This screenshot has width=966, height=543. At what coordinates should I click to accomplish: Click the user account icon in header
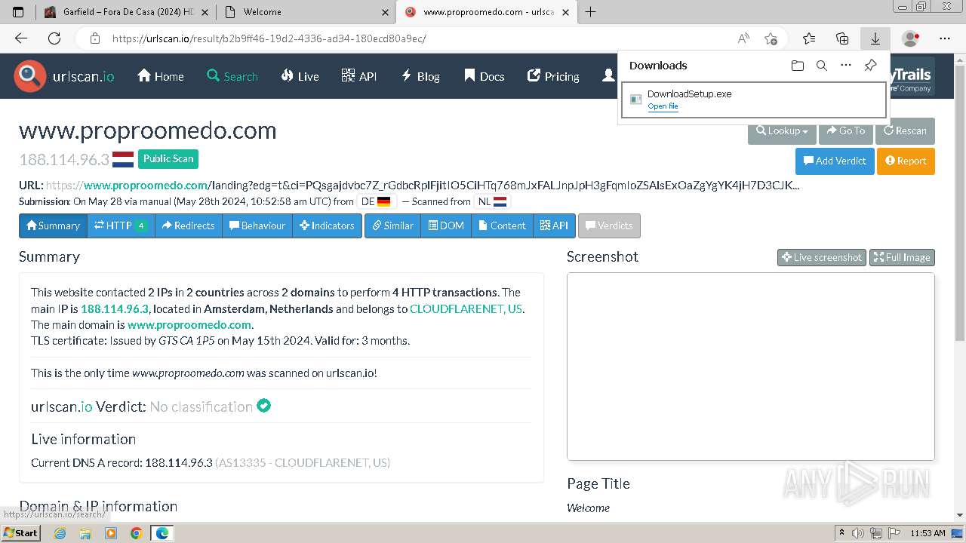pos(608,76)
